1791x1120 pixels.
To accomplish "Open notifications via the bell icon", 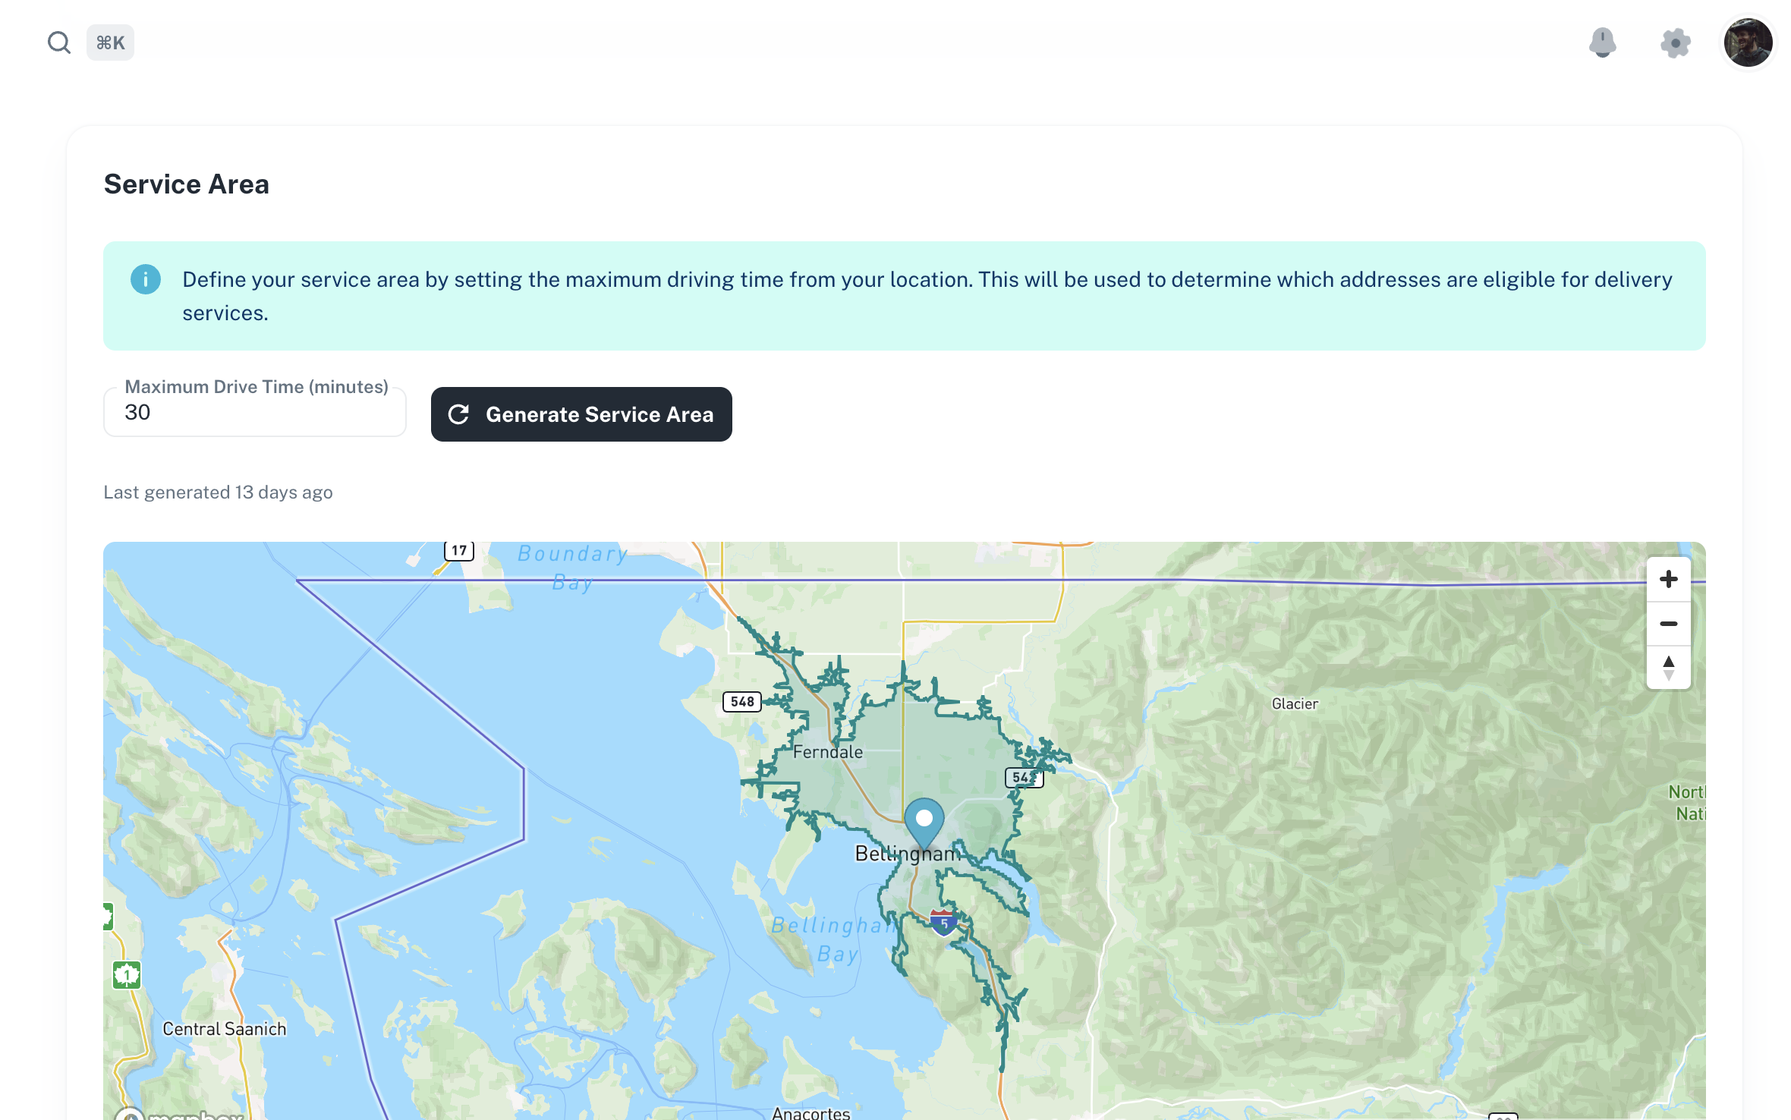I will 1603,42.
